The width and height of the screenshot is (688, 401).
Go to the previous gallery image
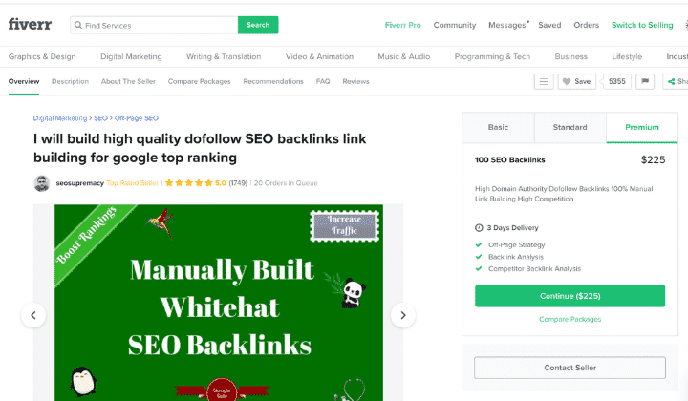pyautogui.click(x=33, y=315)
